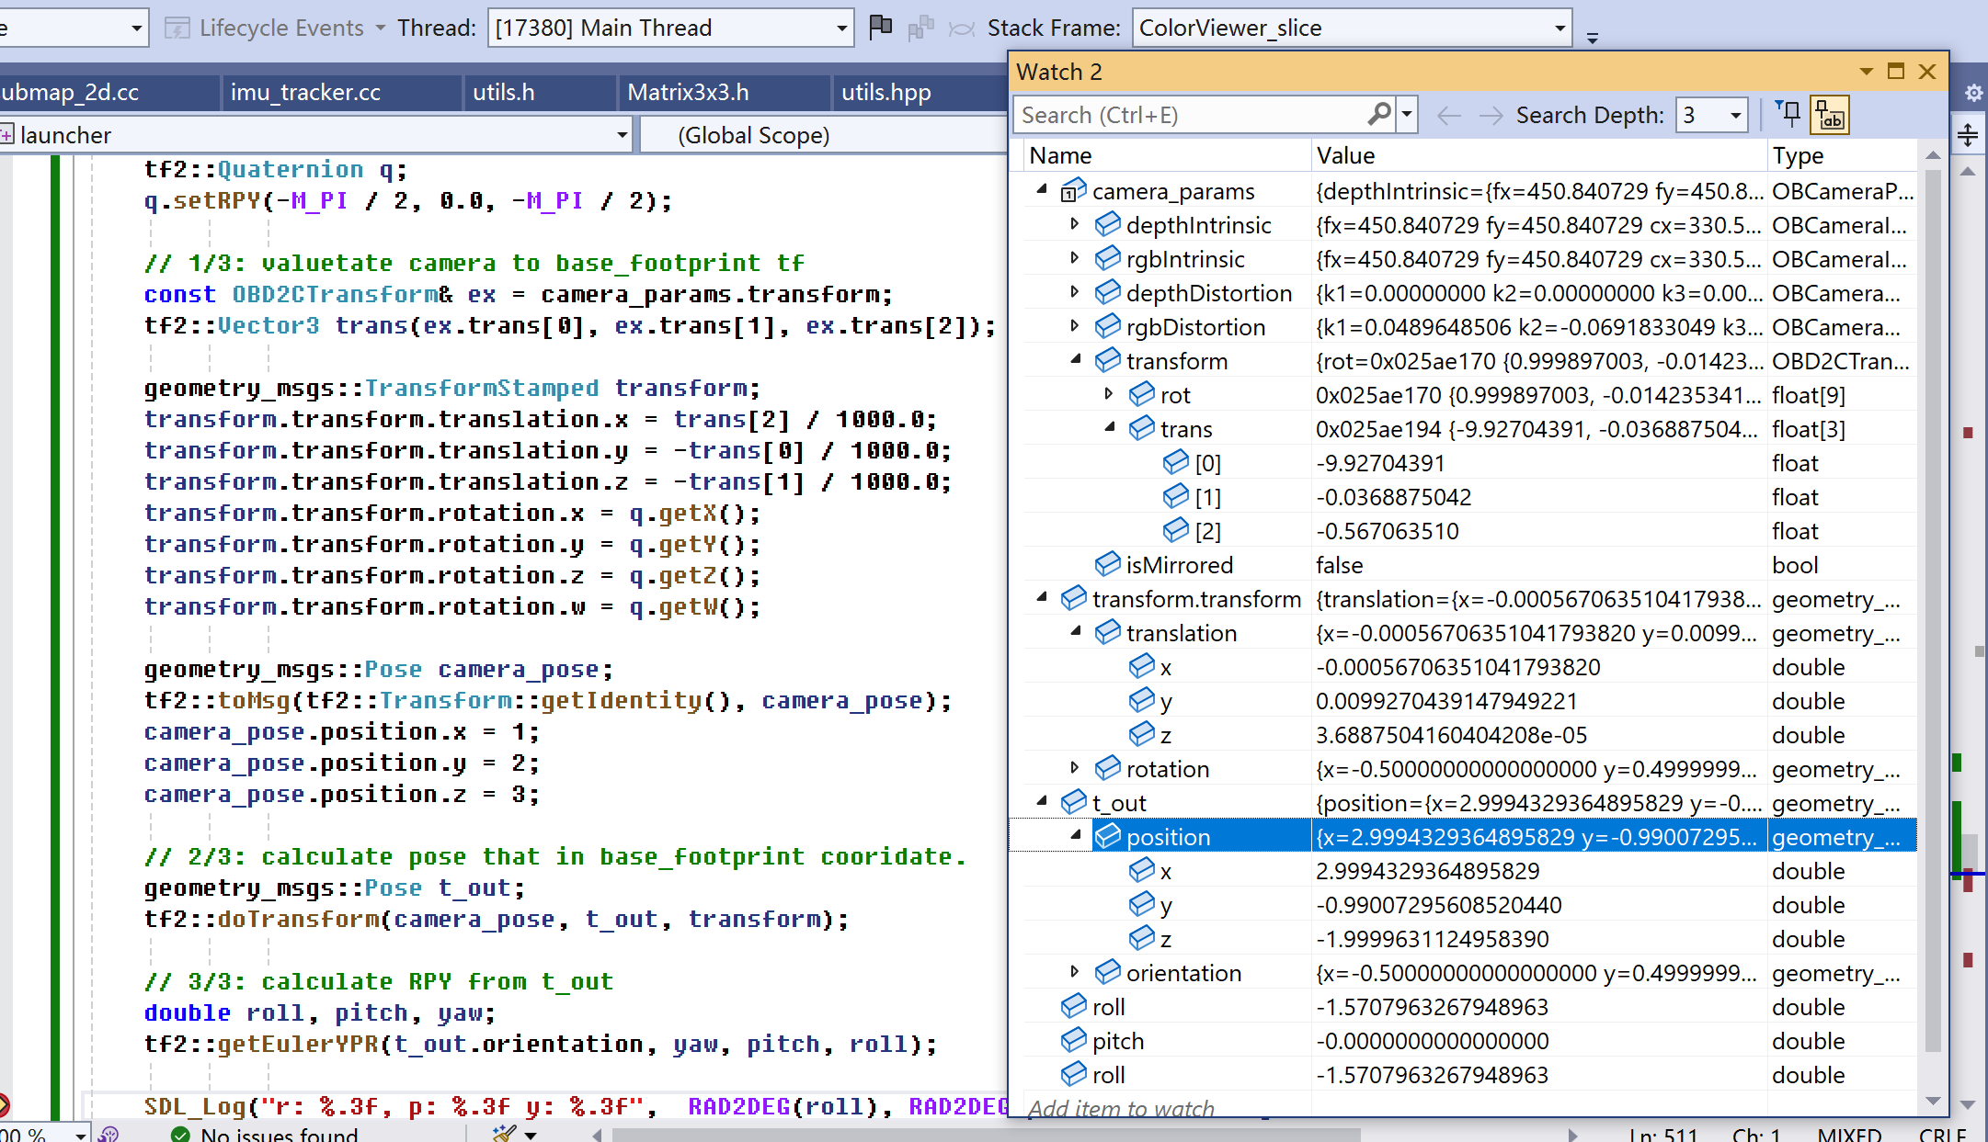Expand the rot float[9] node
Screen dimensions: 1988x1142
pos(1109,394)
